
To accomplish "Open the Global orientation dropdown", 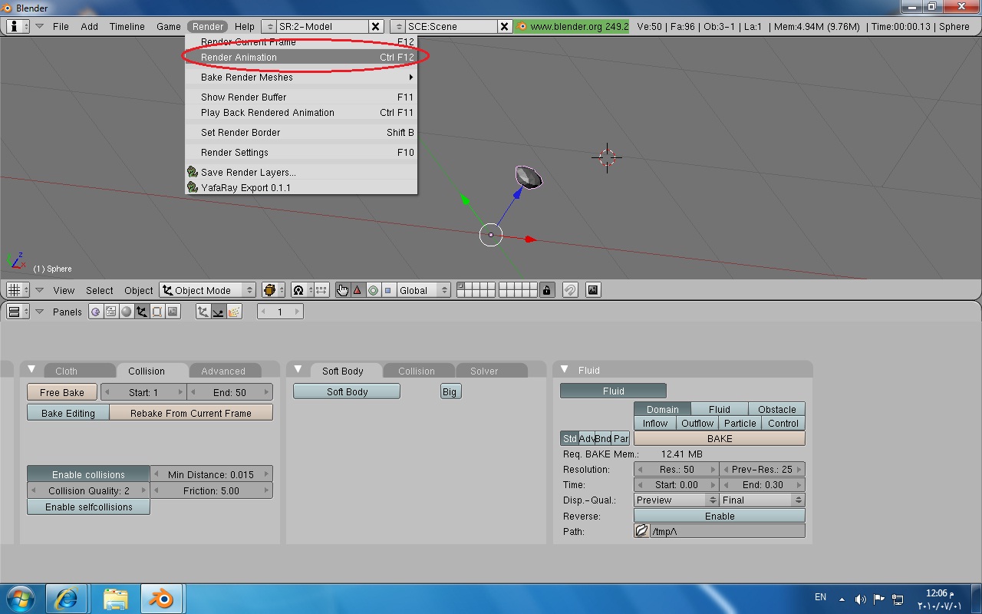I will 423,290.
